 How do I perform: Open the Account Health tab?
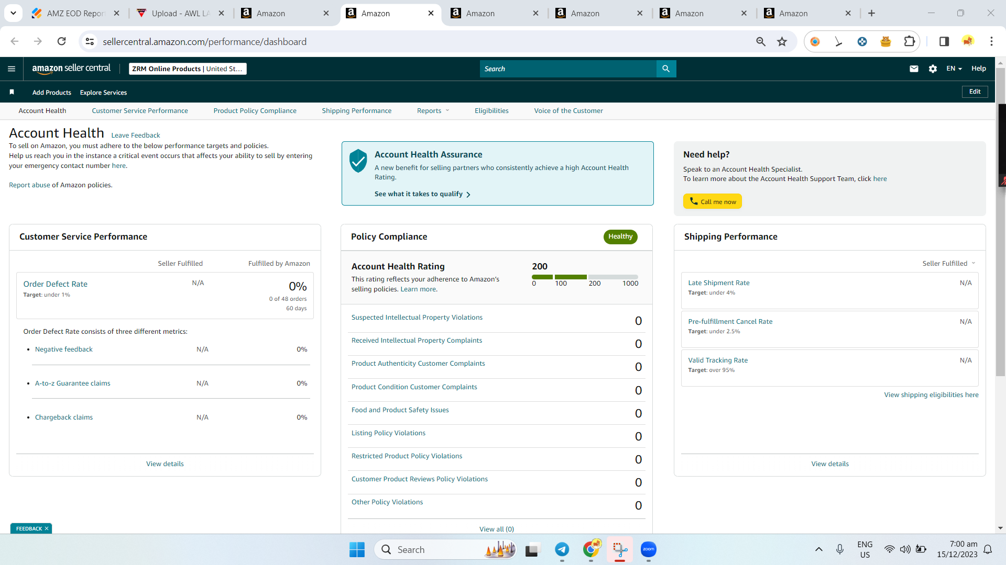point(42,111)
